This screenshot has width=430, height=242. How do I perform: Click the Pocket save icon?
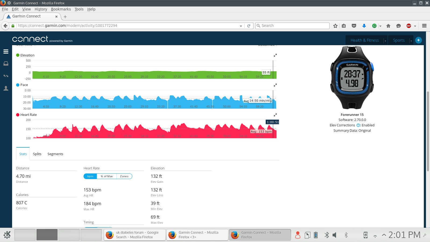tap(354, 26)
